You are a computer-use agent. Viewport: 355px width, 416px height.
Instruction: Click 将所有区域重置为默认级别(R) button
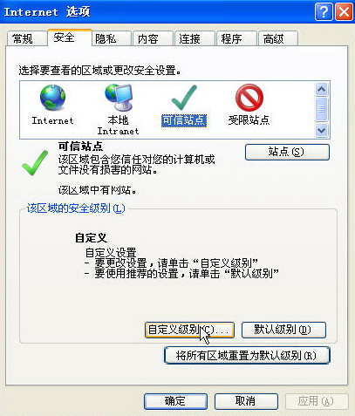(x=247, y=356)
